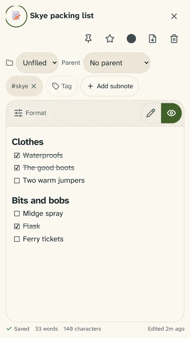The image size is (190, 338).
Task: Click Add subnote button
Action: pos(110,86)
